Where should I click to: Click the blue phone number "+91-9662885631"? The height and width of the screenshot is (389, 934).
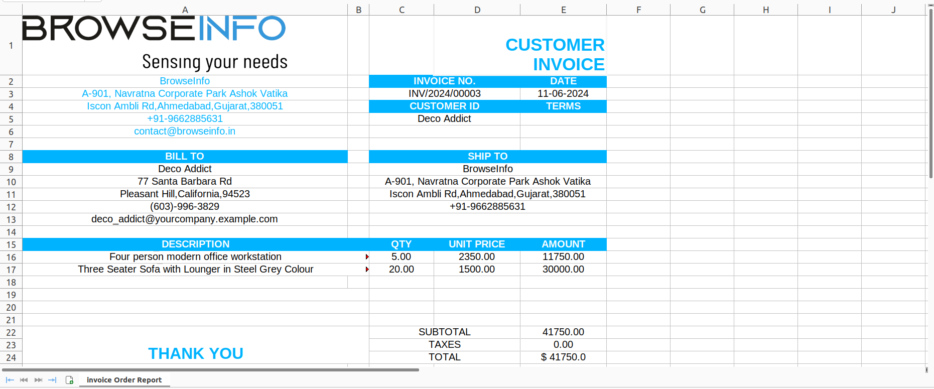(185, 119)
